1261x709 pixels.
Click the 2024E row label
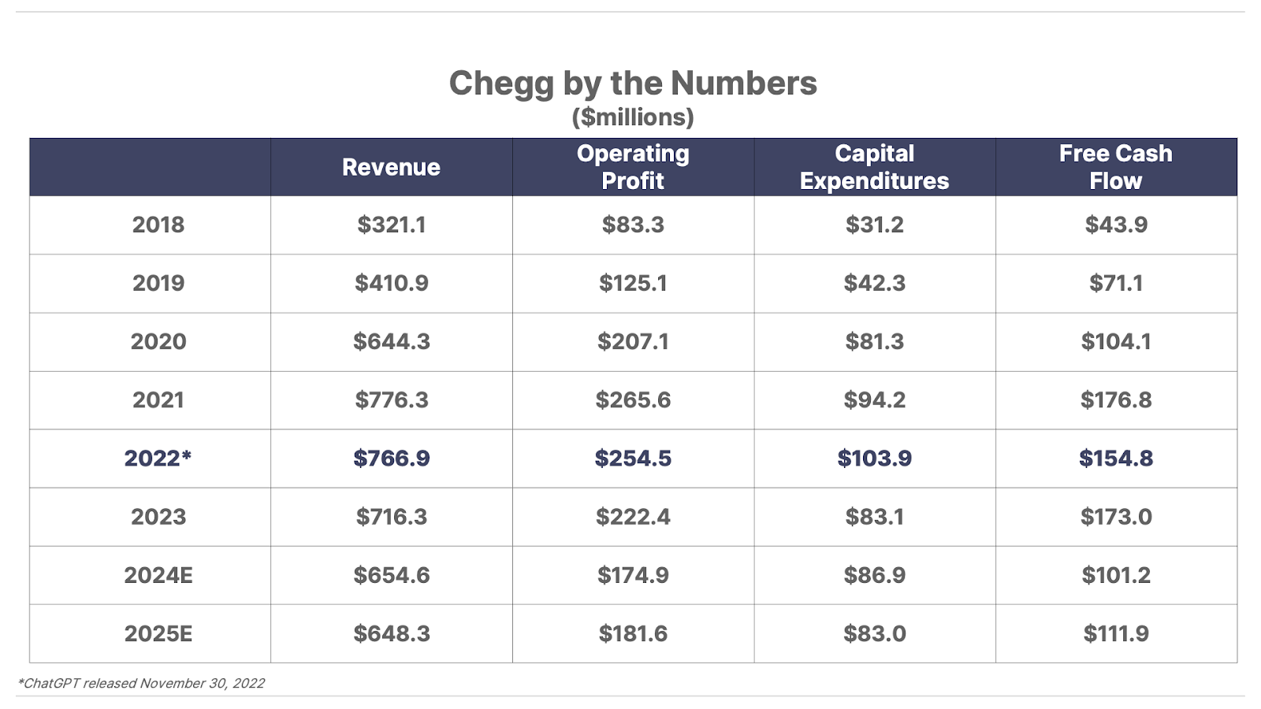click(158, 575)
